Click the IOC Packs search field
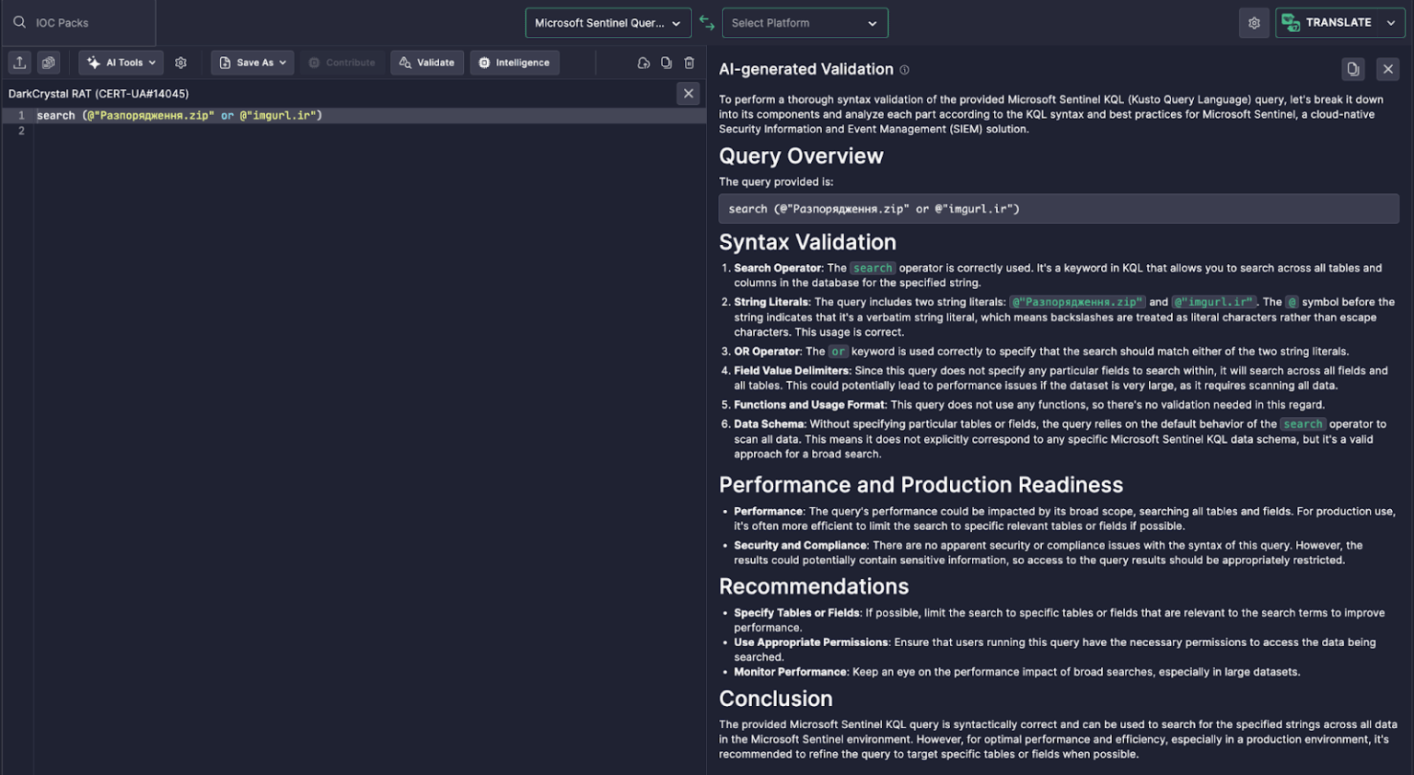The image size is (1414, 775). click(x=78, y=23)
